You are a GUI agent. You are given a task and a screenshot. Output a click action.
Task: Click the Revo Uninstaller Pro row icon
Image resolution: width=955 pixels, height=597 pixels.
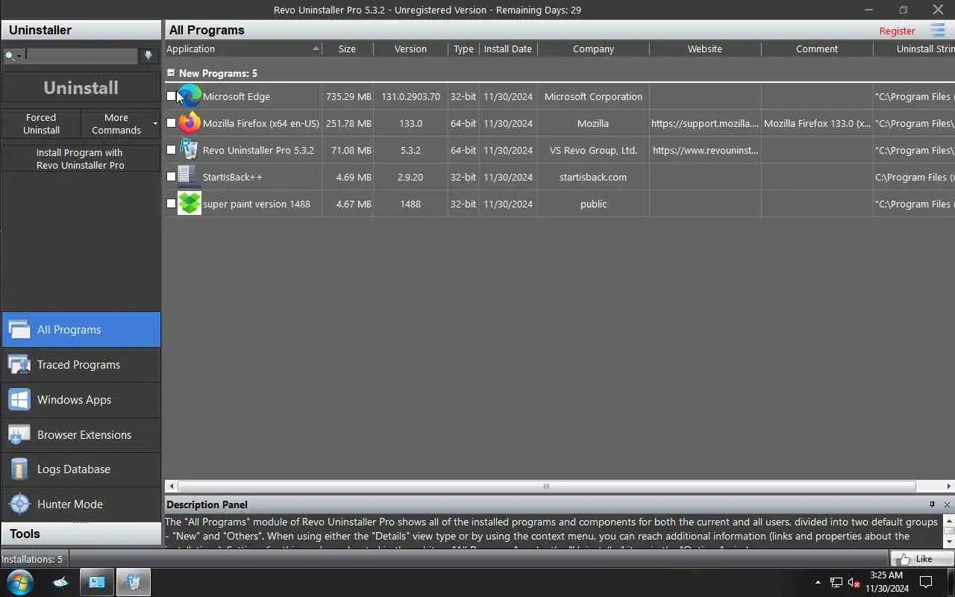[190, 150]
